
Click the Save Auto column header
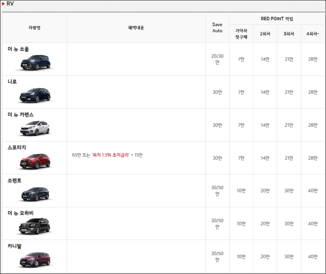[x=217, y=27]
